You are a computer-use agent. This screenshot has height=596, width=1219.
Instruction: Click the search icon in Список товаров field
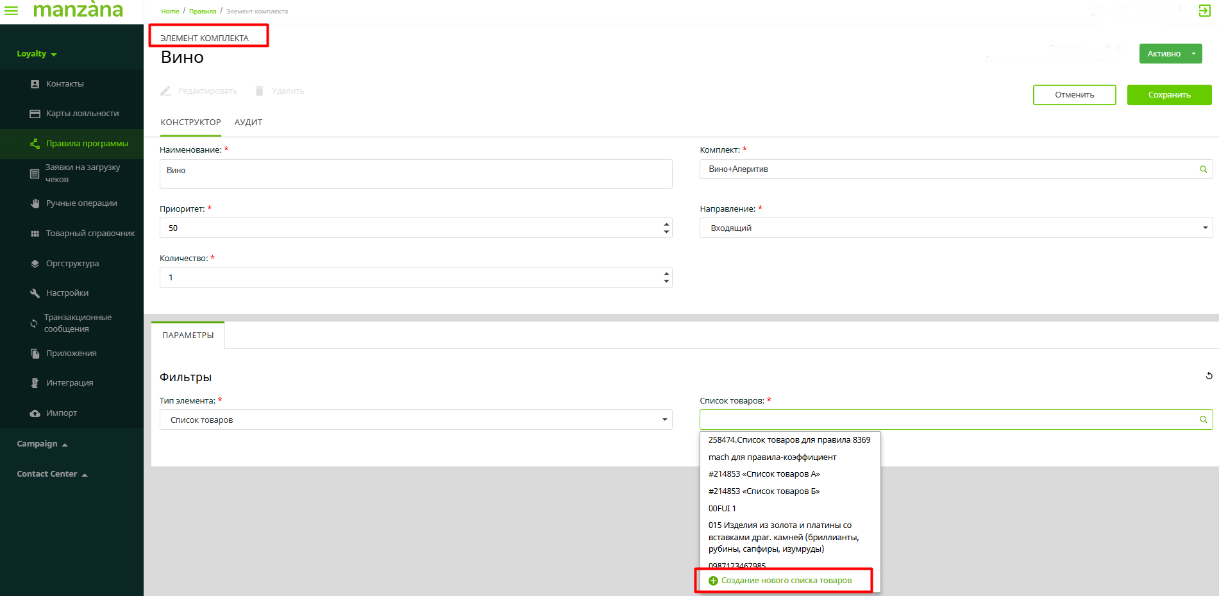(1203, 420)
